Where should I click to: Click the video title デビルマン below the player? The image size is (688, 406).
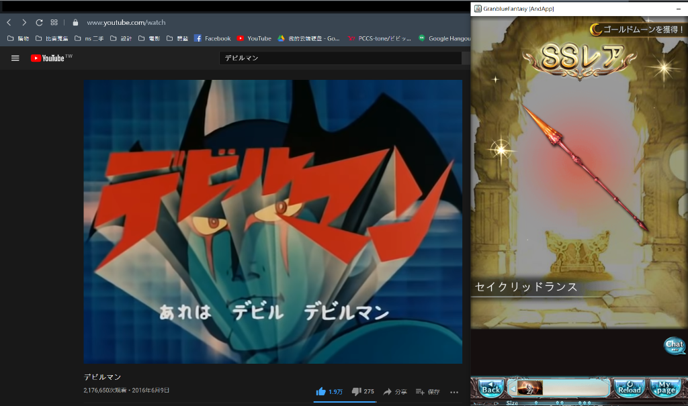point(102,377)
